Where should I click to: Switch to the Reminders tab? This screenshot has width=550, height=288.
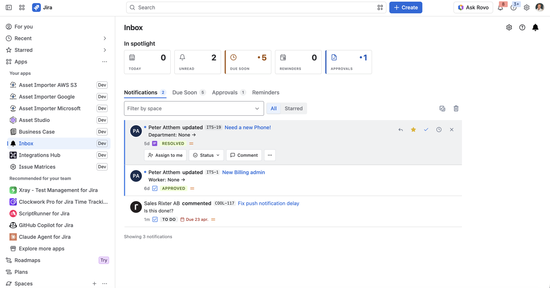266,92
